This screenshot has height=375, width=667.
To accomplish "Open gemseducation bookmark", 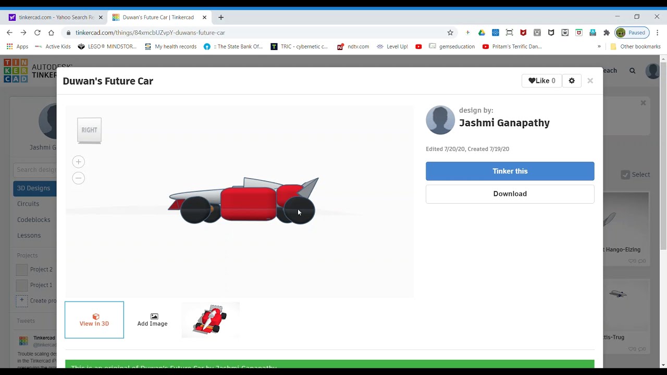I will tap(452, 46).
